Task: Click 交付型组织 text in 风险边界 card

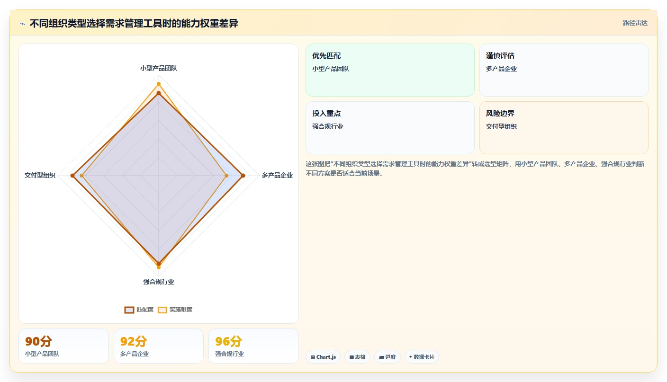Action: [x=501, y=126]
